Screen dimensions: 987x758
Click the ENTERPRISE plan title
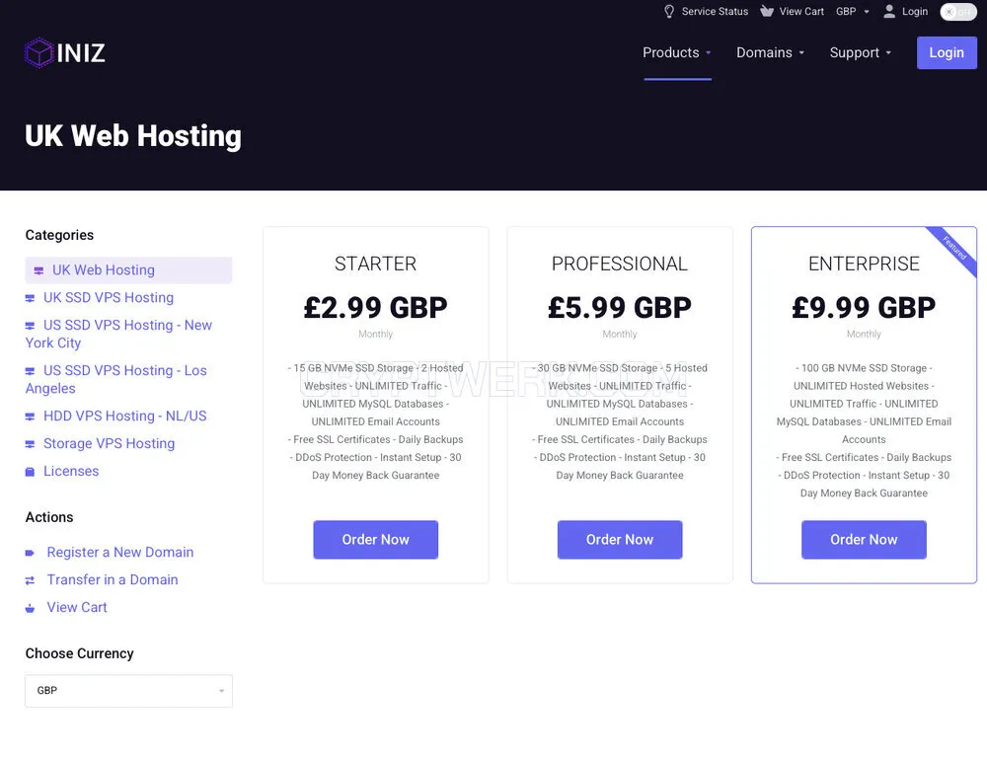tap(864, 264)
